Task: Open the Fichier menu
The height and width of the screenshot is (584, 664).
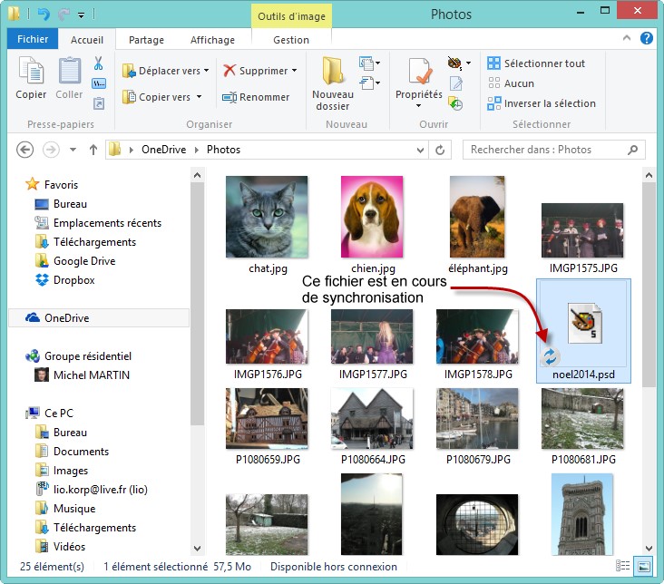Action: tap(33, 40)
